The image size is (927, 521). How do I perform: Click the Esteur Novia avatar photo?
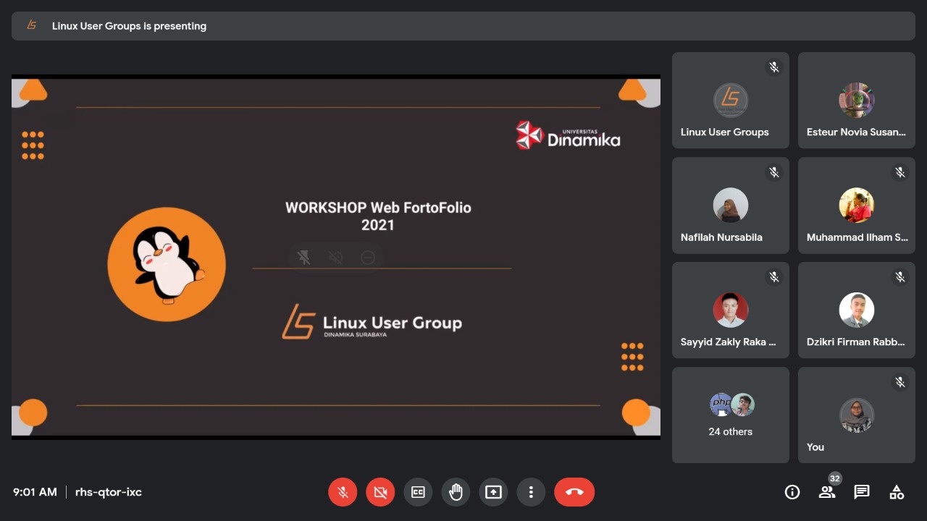pos(857,101)
